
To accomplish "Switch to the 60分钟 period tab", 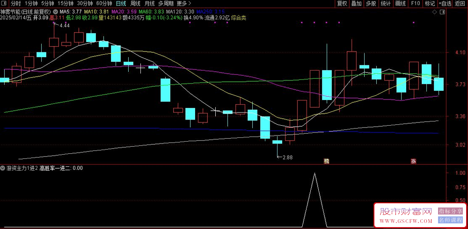I will tap(104, 4).
